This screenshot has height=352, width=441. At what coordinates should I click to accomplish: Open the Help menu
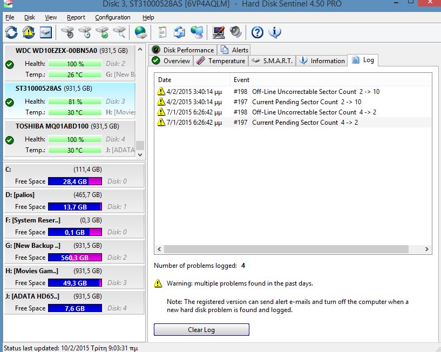[148, 17]
